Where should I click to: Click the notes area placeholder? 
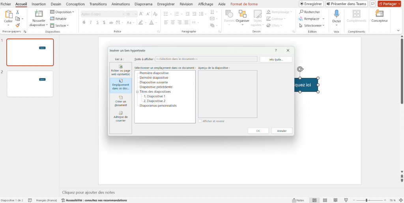coord(88,192)
